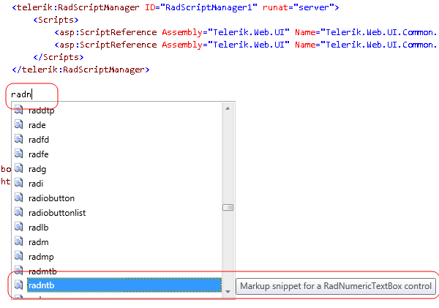Click the IntelliSense list scroll down arrow
Viewport: 439px width, 308px height.
[228, 292]
